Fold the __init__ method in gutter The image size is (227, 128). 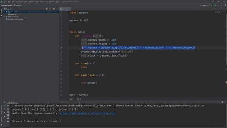tap(68, 36)
